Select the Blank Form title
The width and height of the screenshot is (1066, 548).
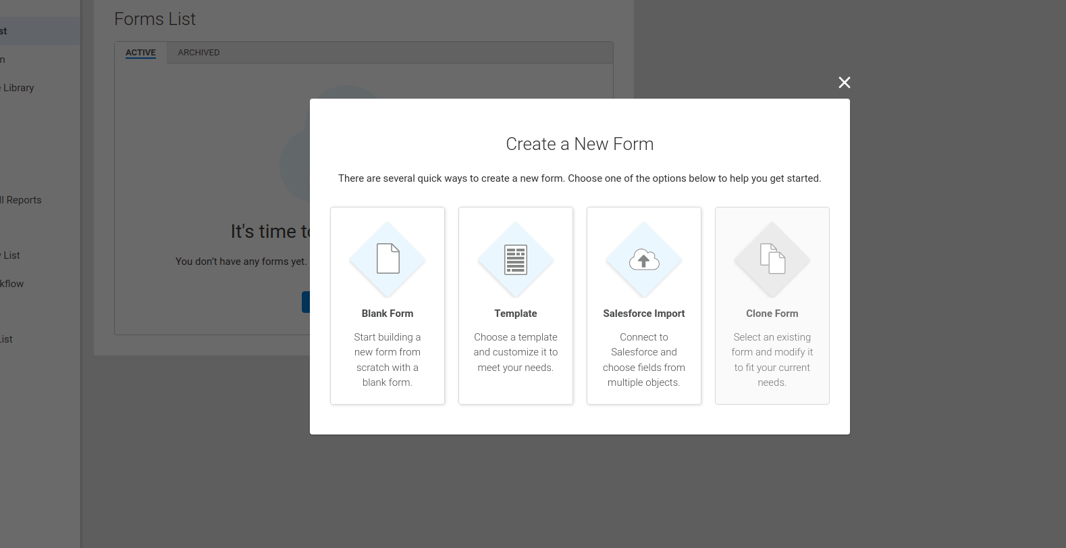388,314
